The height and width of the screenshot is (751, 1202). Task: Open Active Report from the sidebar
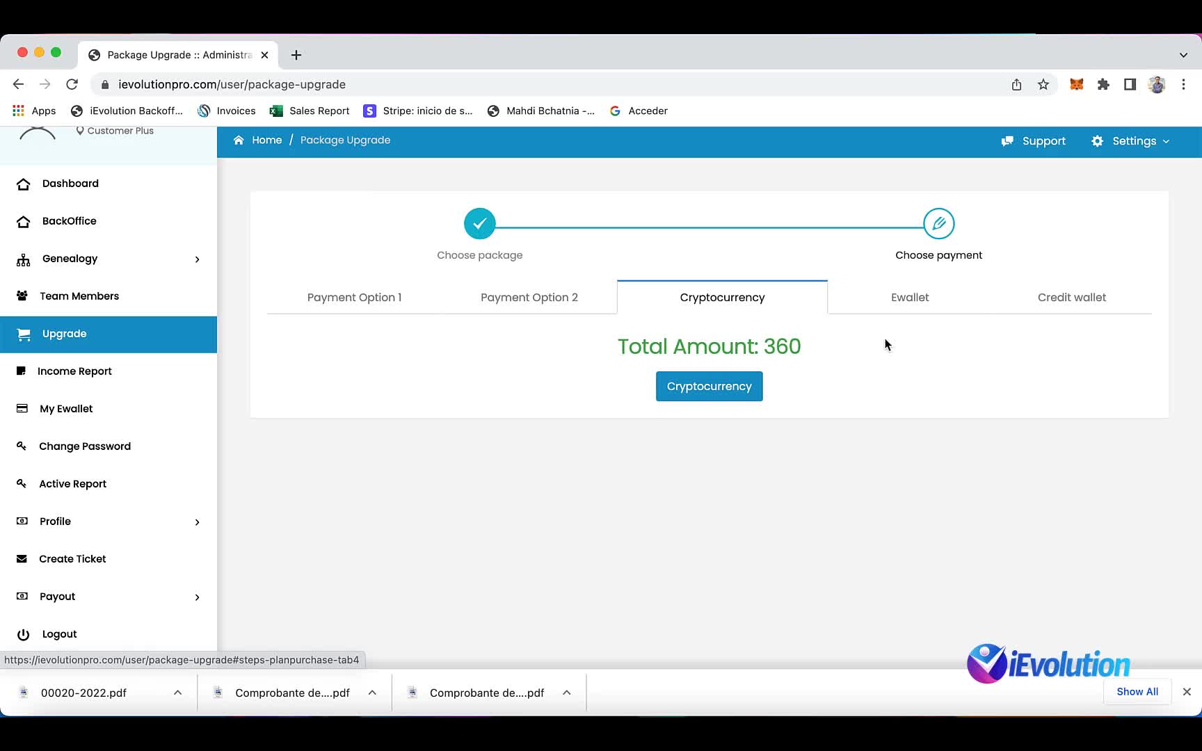[72, 483]
